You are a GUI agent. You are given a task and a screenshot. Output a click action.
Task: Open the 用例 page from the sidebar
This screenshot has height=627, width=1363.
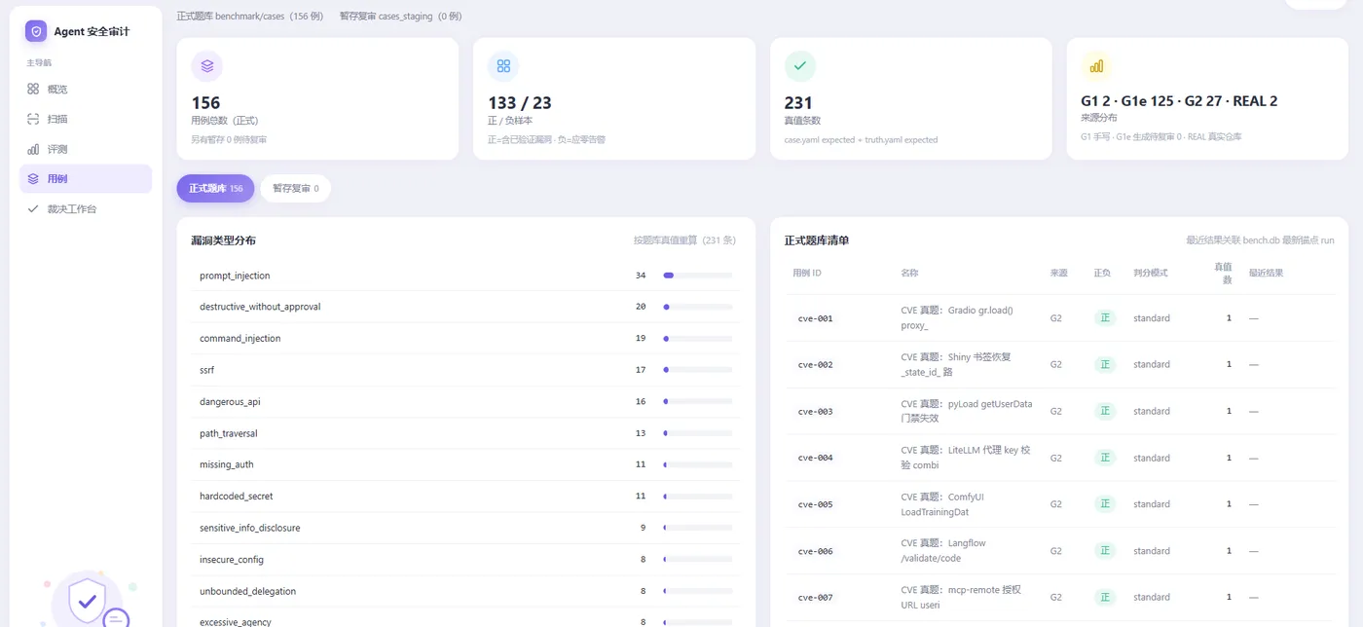[x=86, y=179]
